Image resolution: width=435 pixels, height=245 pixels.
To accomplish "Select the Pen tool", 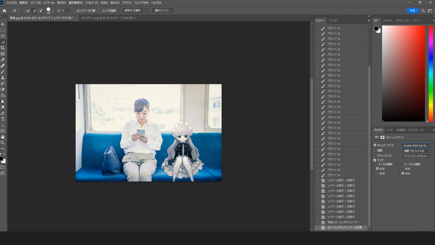I will click(x=3, y=113).
